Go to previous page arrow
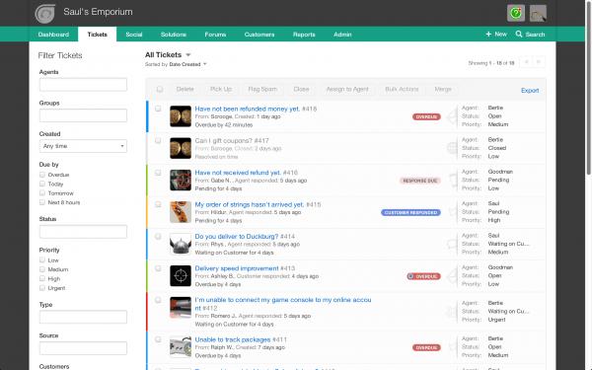The height and width of the screenshot is (370, 592). coord(526,62)
